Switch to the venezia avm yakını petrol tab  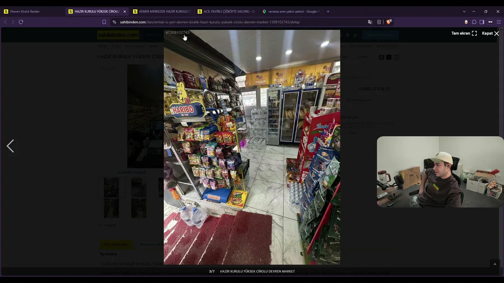pyautogui.click(x=291, y=11)
